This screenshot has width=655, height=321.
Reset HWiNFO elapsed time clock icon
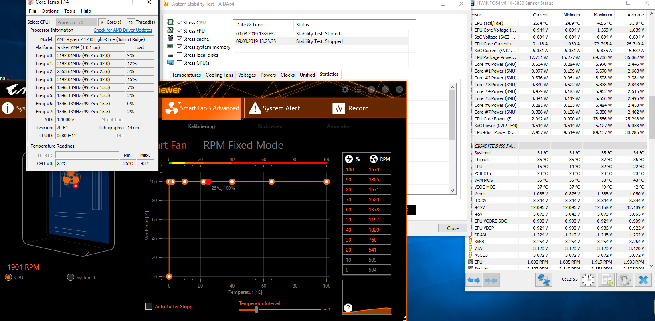pyautogui.click(x=588, y=280)
